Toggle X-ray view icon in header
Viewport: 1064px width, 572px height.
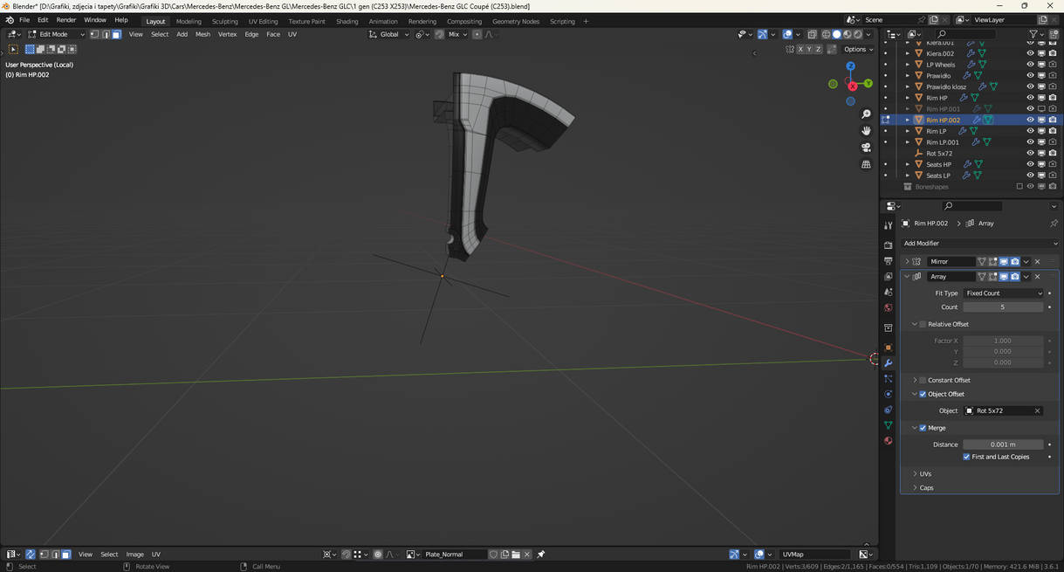[x=812, y=35]
